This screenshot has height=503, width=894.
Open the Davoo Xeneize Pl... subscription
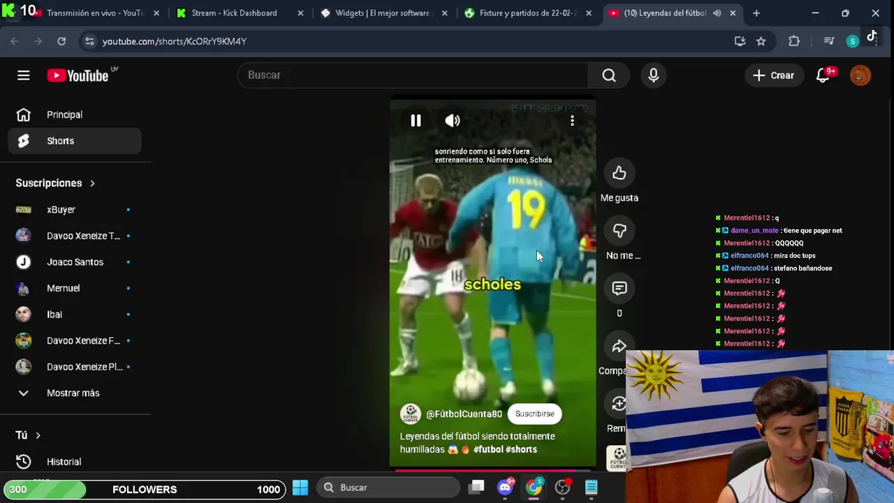point(75,367)
